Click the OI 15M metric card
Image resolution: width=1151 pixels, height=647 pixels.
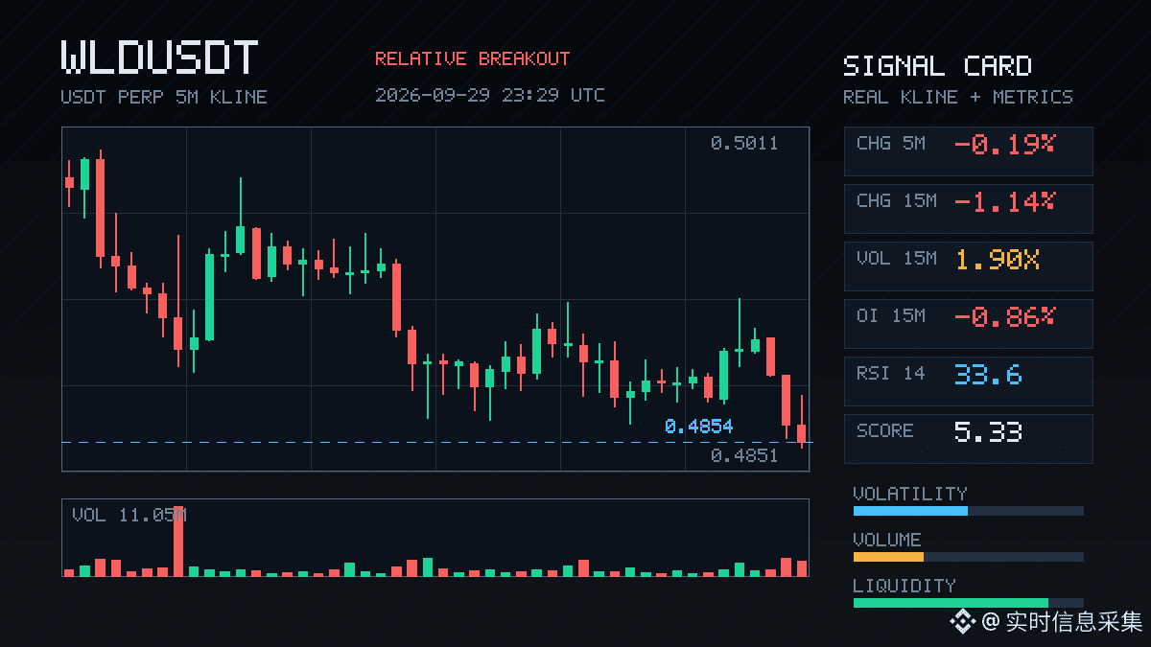(x=968, y=324)
